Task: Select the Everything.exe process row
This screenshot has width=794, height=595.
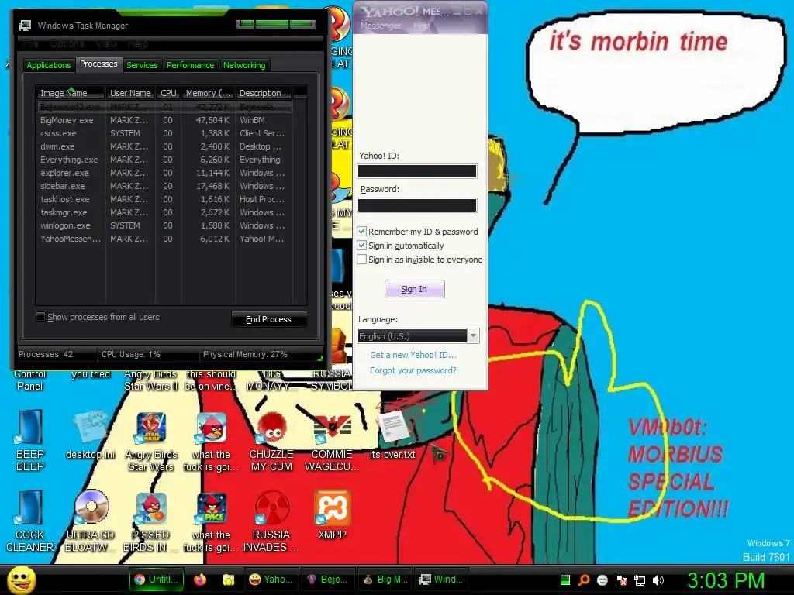Action: [x=164, y=160]
